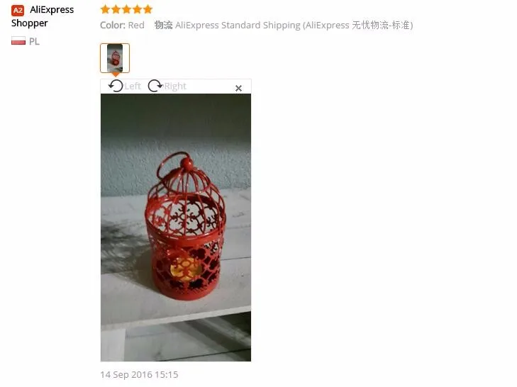Click the orange pointer below the thumbnail
Screen dimensions: 517x387
(115, 74)
